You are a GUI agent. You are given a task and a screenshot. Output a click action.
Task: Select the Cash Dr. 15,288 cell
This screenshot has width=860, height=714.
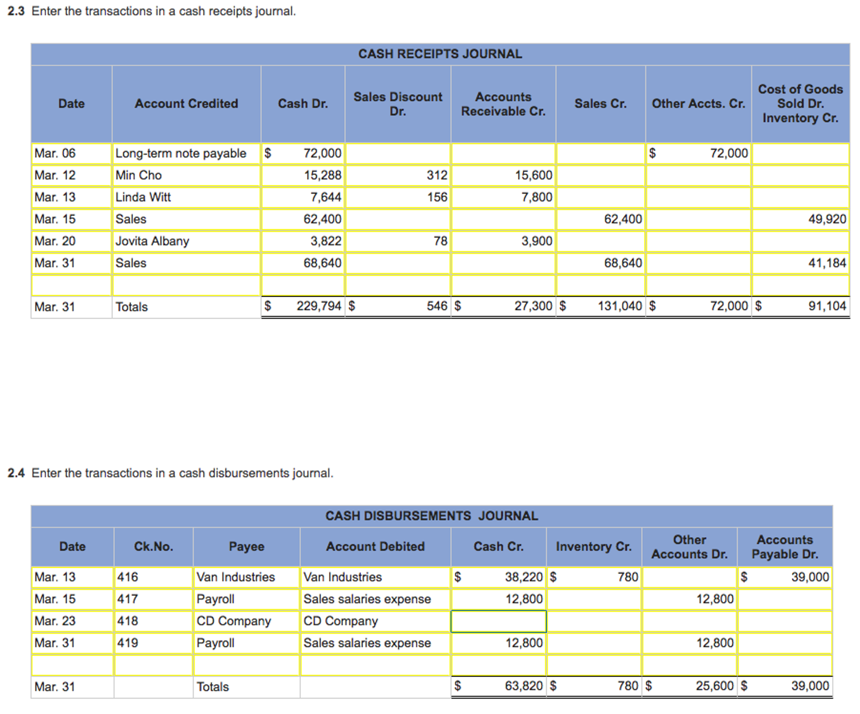point(303,175)
